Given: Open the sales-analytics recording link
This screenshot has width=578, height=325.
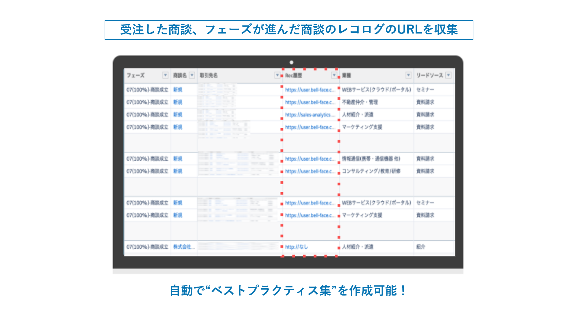Looking at the screenshot, I should (310, 115).
